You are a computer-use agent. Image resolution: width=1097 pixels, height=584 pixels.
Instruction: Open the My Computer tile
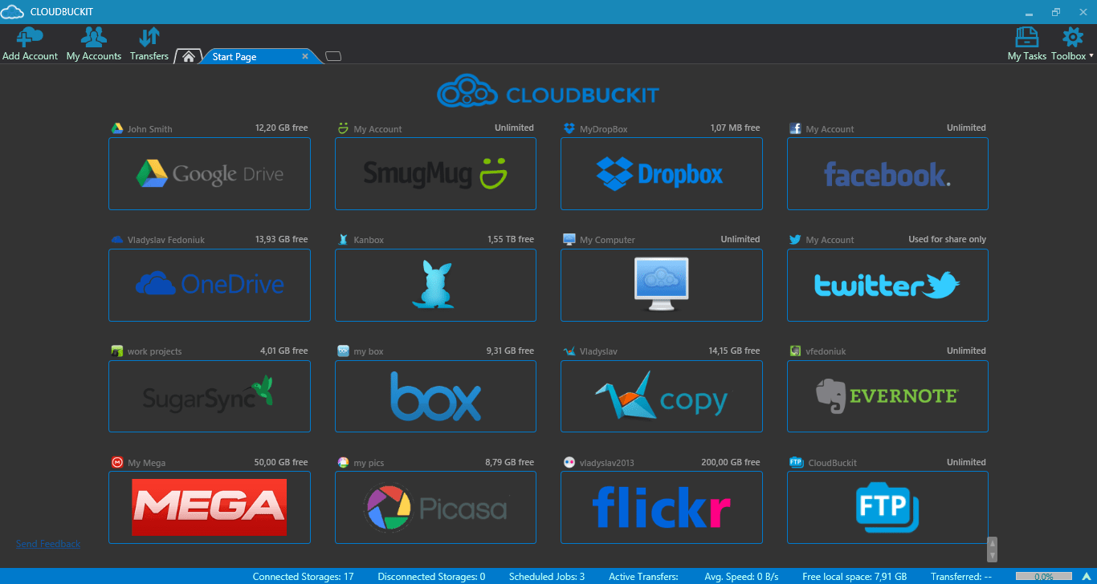click(662, 285)
